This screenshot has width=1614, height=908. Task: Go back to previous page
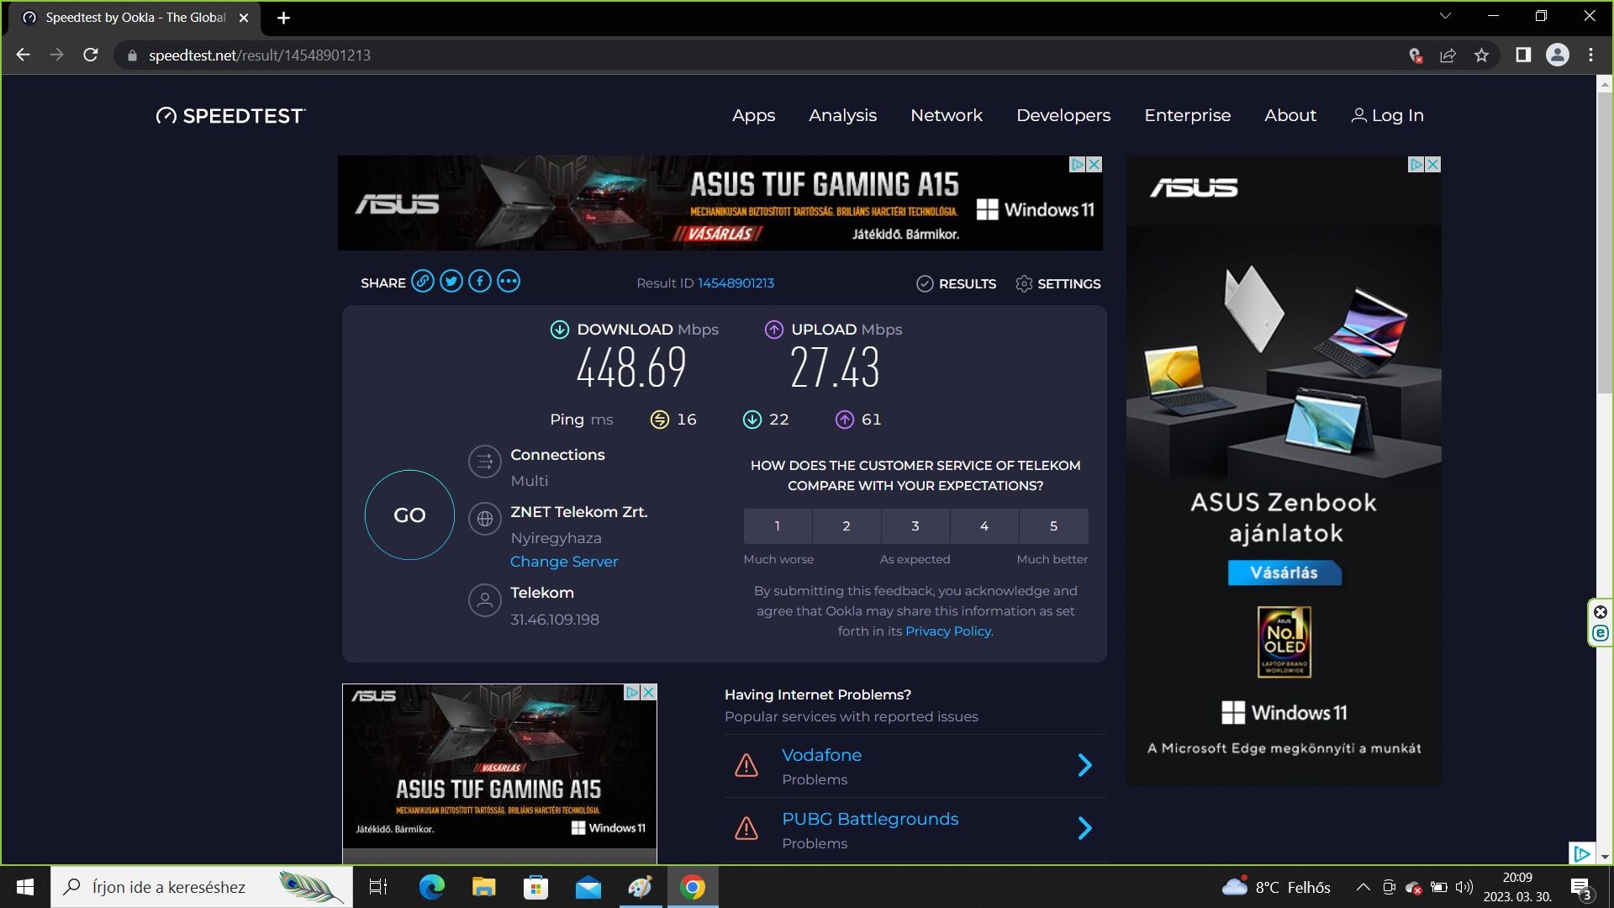24,55
